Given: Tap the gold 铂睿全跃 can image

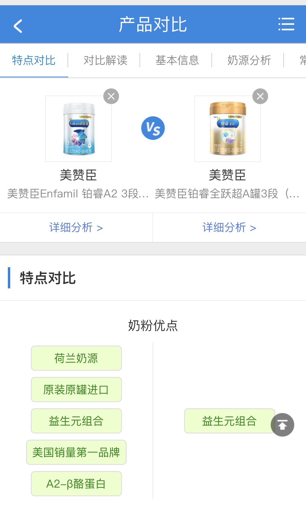Looking at the screenshot, I should coord(228,129).
